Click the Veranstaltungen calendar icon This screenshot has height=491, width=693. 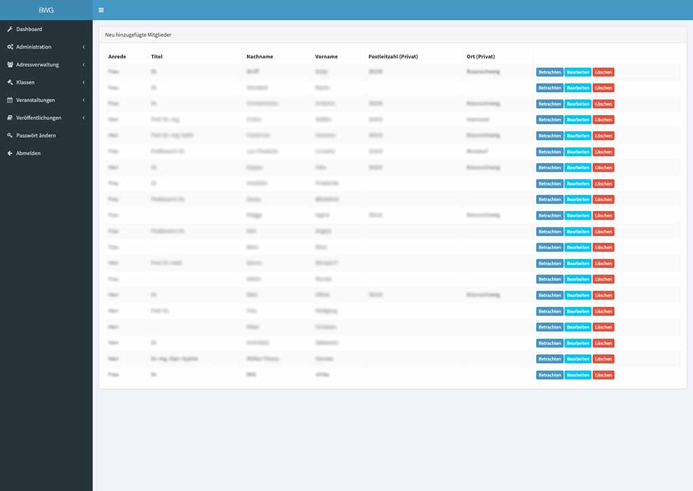tap(9, 100)
